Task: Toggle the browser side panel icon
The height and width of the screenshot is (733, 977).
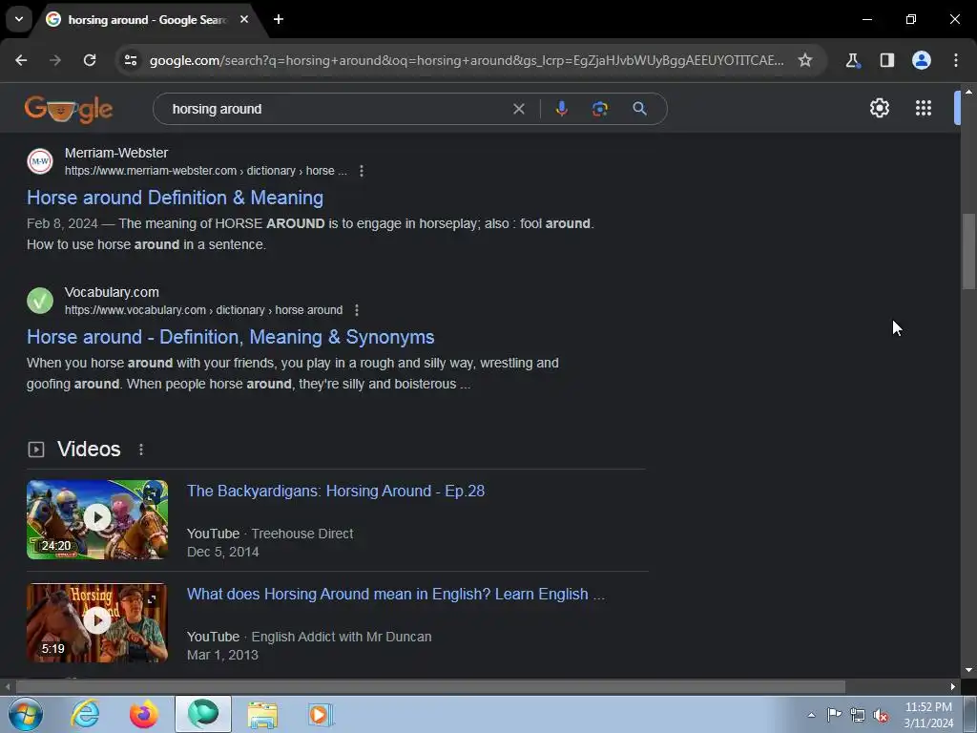Action: (886, 60)
